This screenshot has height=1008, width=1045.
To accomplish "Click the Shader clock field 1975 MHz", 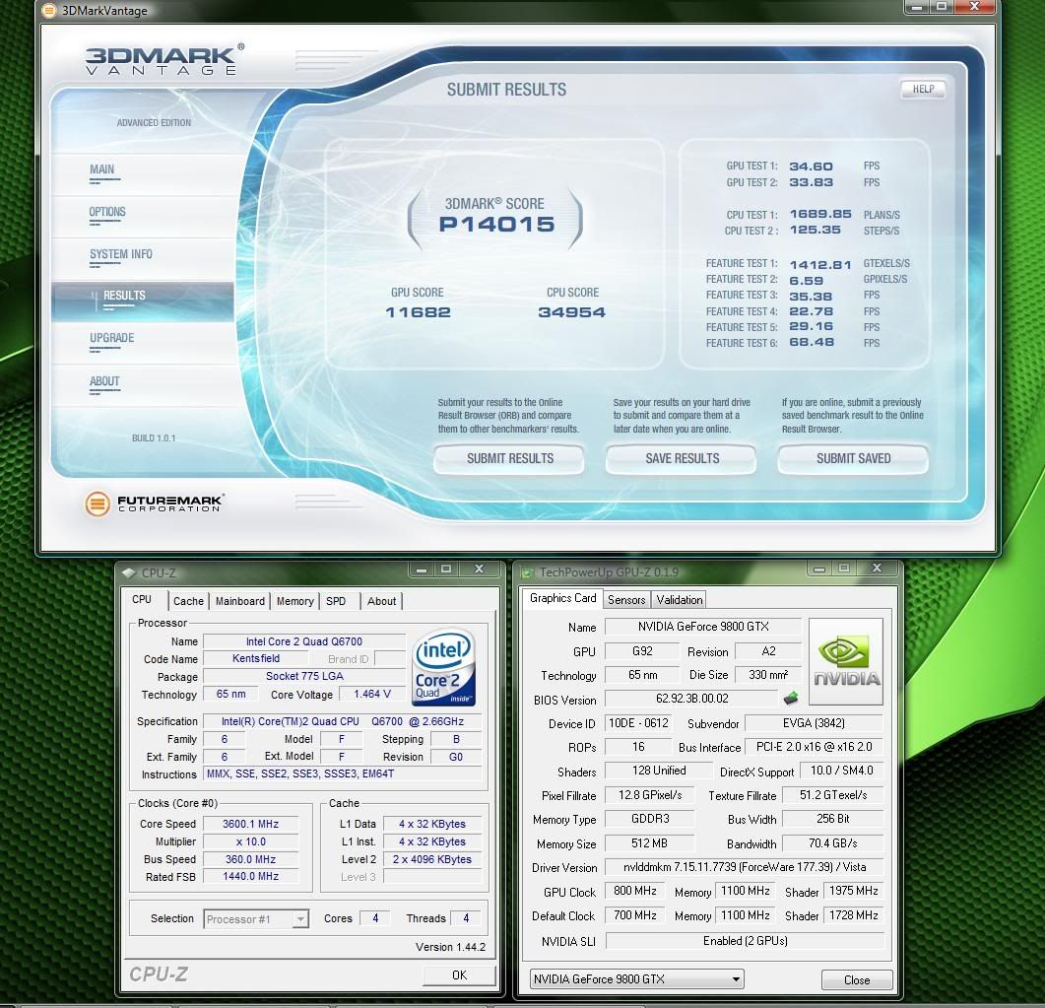I will 853,892.
